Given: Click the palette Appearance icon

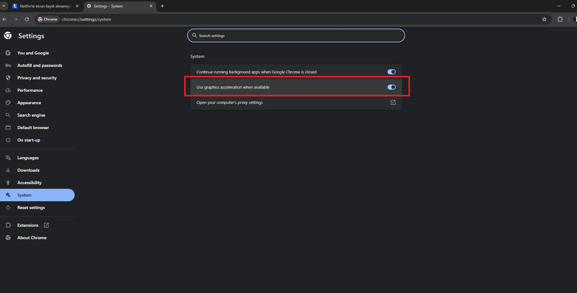Looking at the screenshot, I should point(8,103).
